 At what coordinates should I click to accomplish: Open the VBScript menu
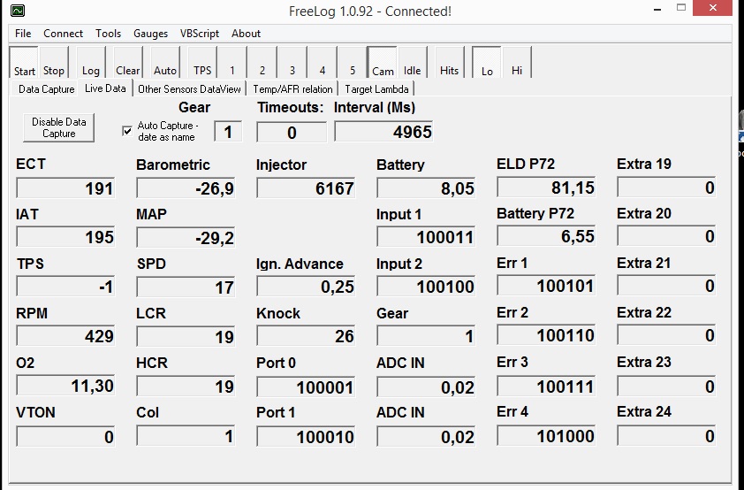[200, 34]
